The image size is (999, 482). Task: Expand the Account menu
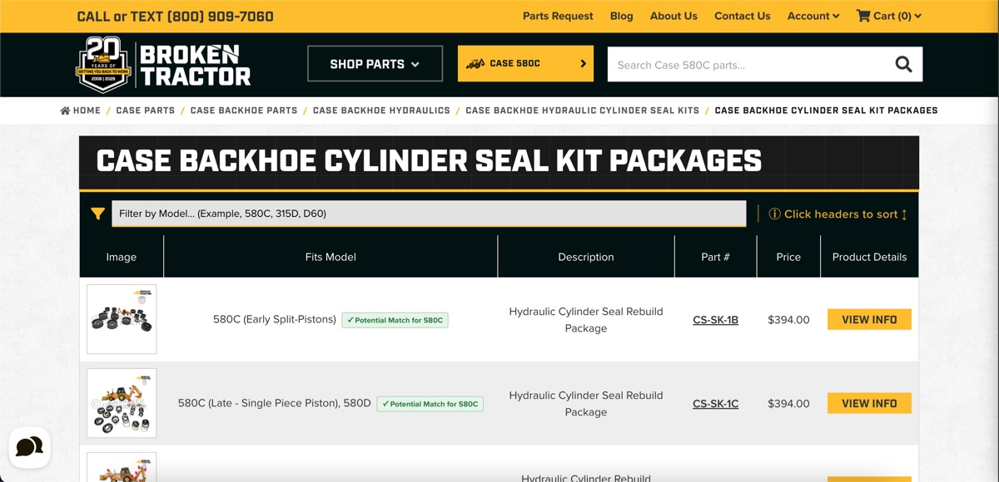pos(813,16)
